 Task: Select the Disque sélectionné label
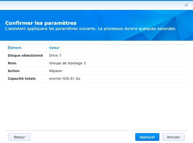[25, 56]
